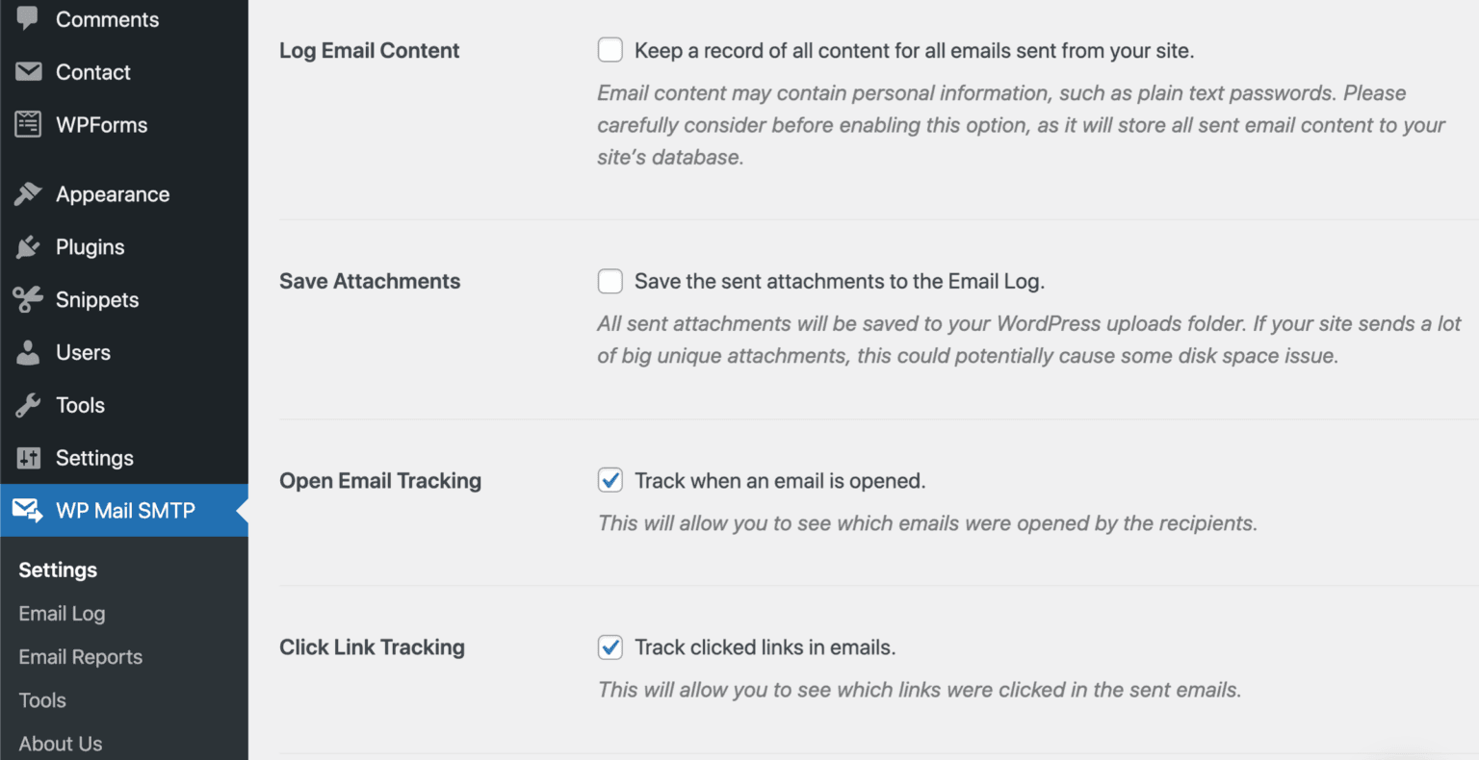Switch to Email Reports
1479x760 pixels.
[x=80, y=656]
